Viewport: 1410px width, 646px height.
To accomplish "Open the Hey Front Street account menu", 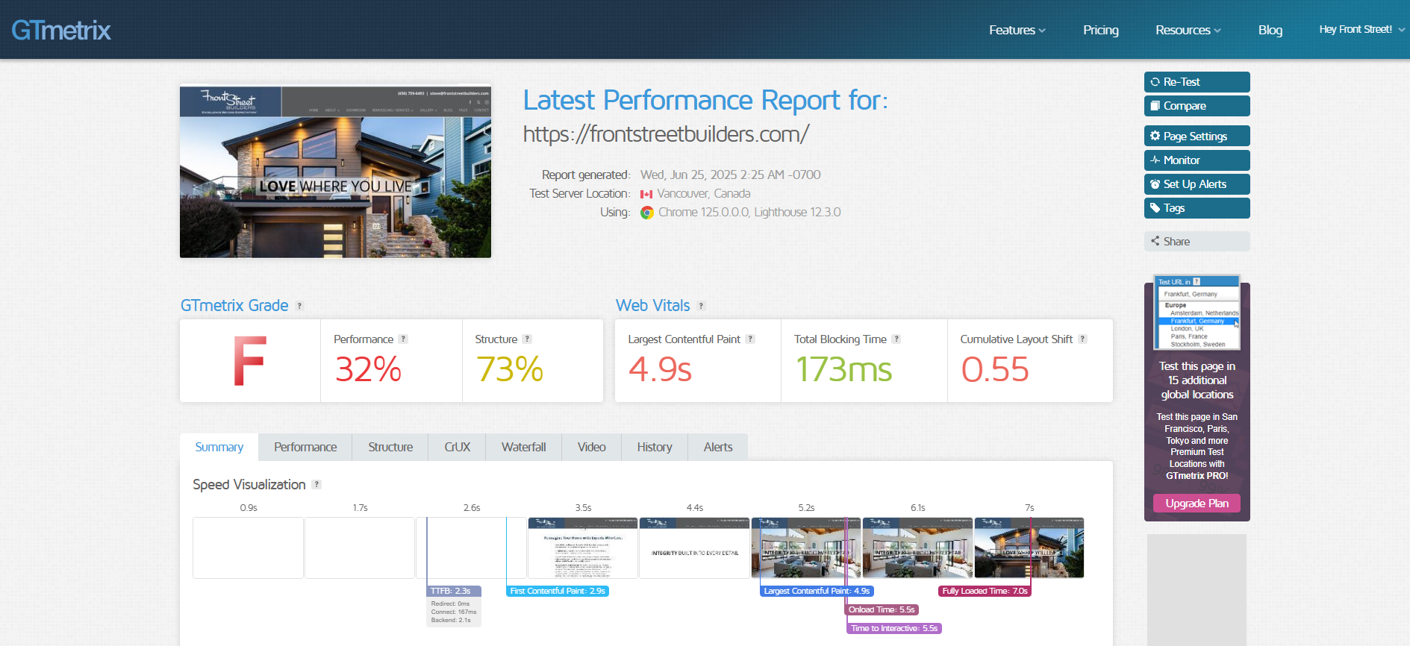I will pos(1362,30).
